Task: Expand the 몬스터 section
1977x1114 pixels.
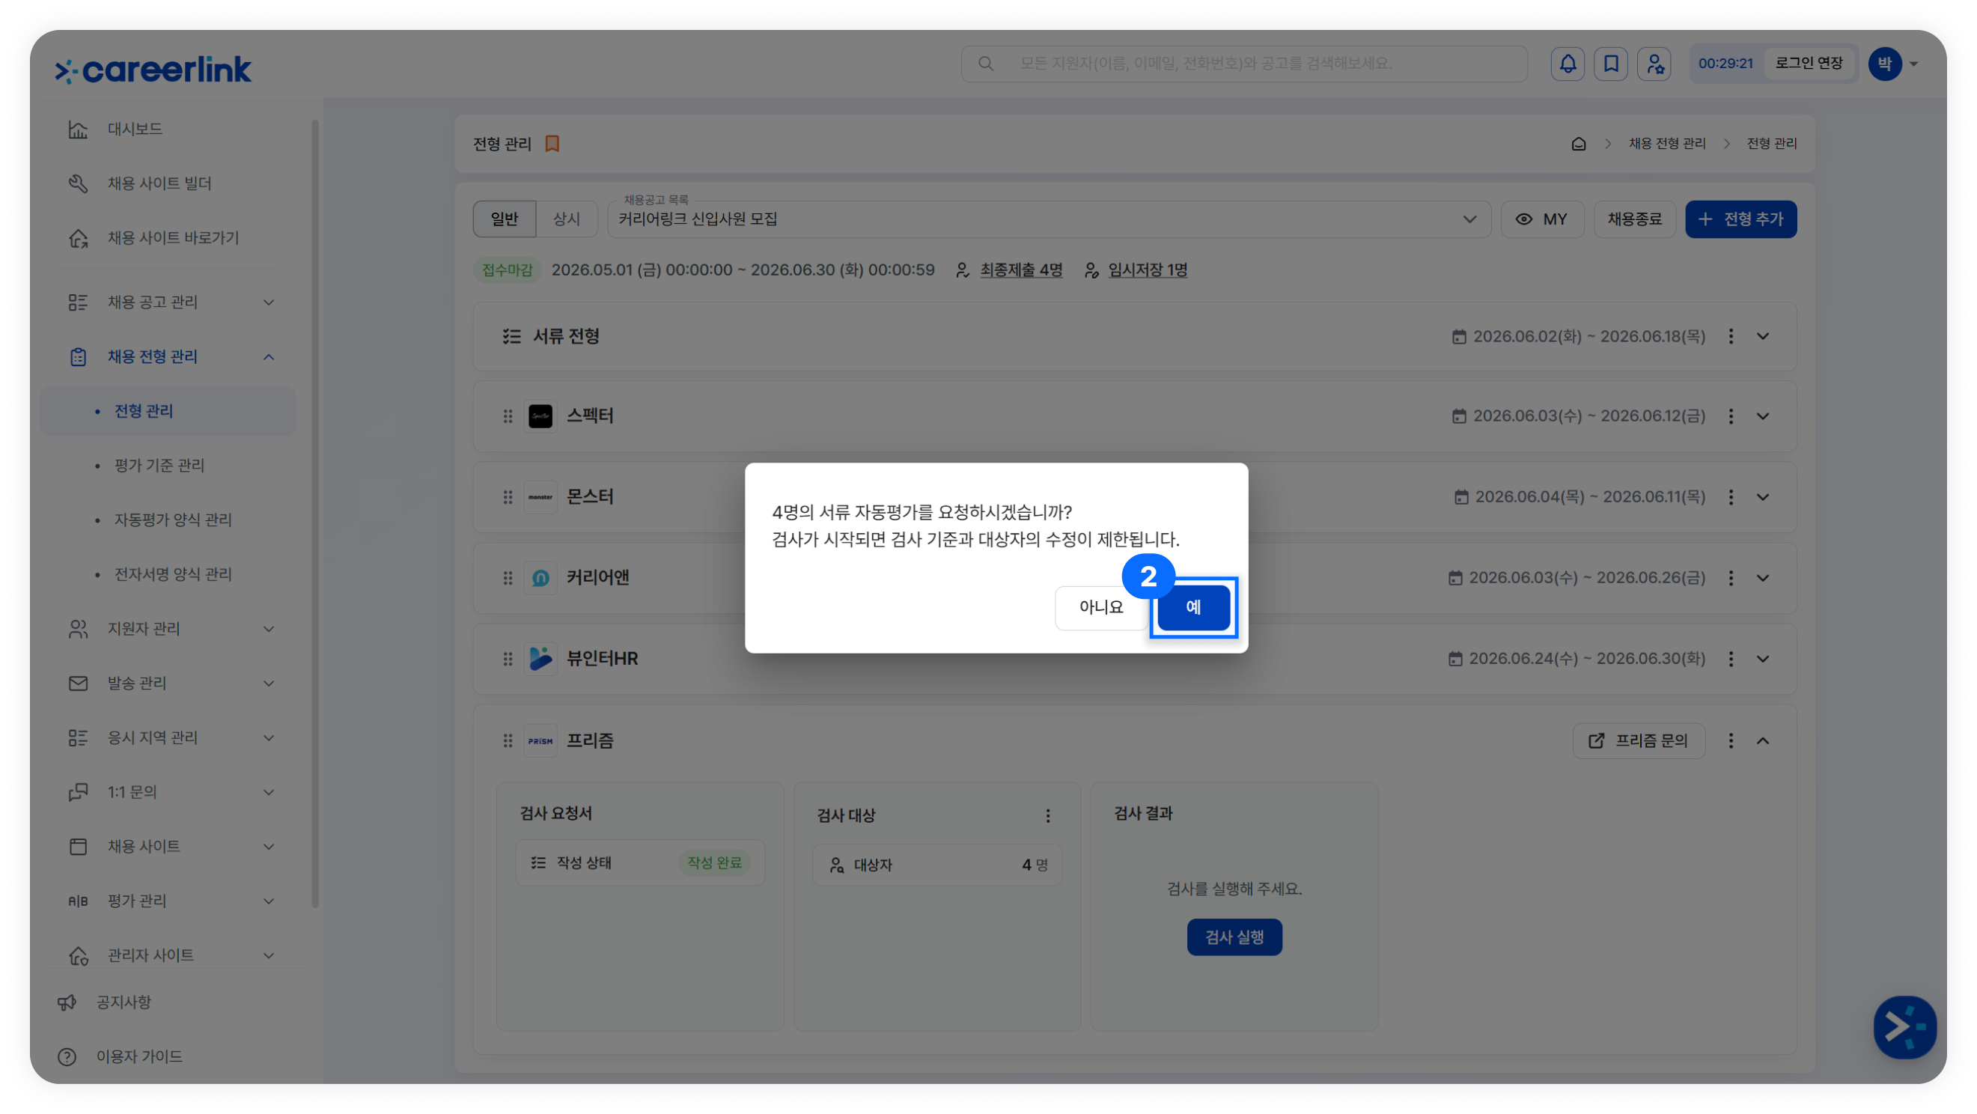Action: (1762, 496)
